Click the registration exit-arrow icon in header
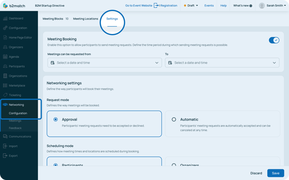289x180 pixels. click(x=156, y=6)
